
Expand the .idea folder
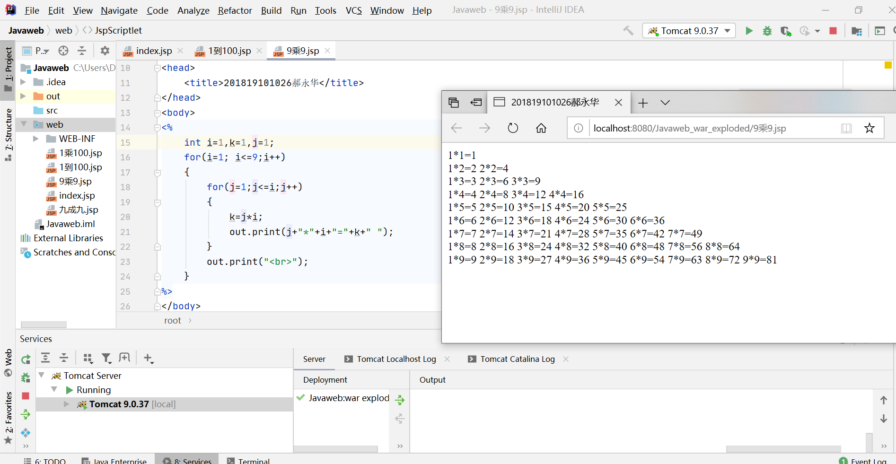coord(23,82)
